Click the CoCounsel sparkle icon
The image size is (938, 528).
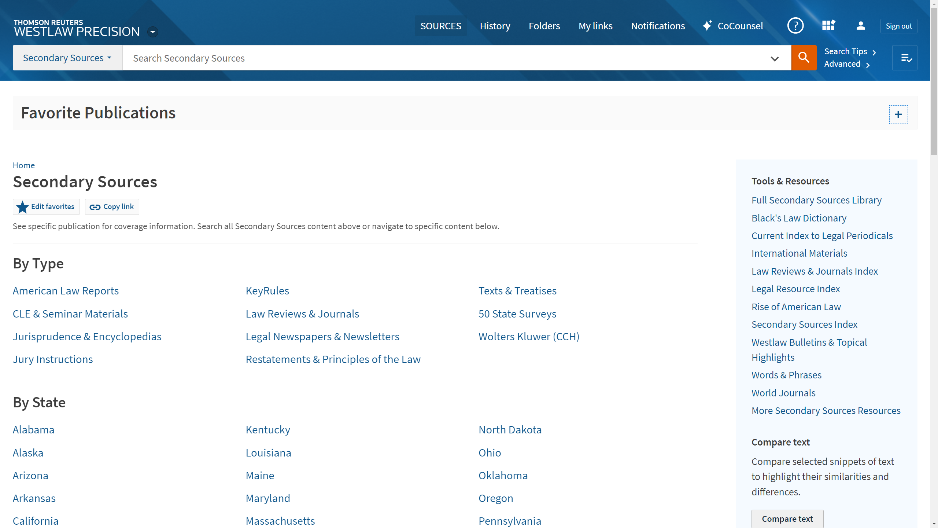point(707,26)
